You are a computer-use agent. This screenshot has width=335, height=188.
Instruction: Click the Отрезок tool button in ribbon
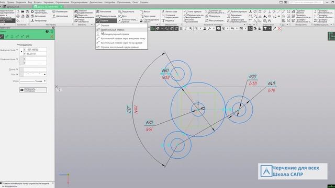coord(106,21)
